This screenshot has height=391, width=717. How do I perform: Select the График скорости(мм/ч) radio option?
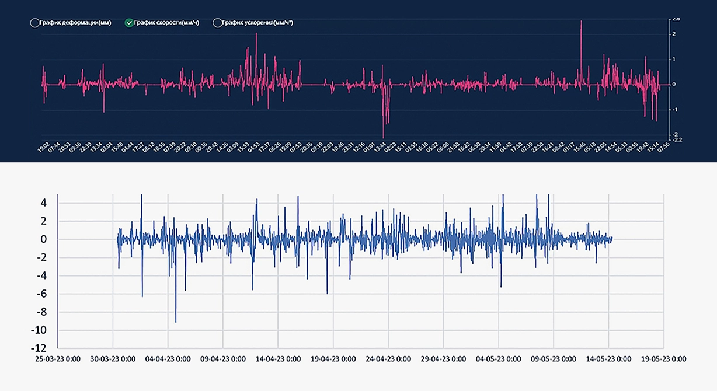(129, 23)
